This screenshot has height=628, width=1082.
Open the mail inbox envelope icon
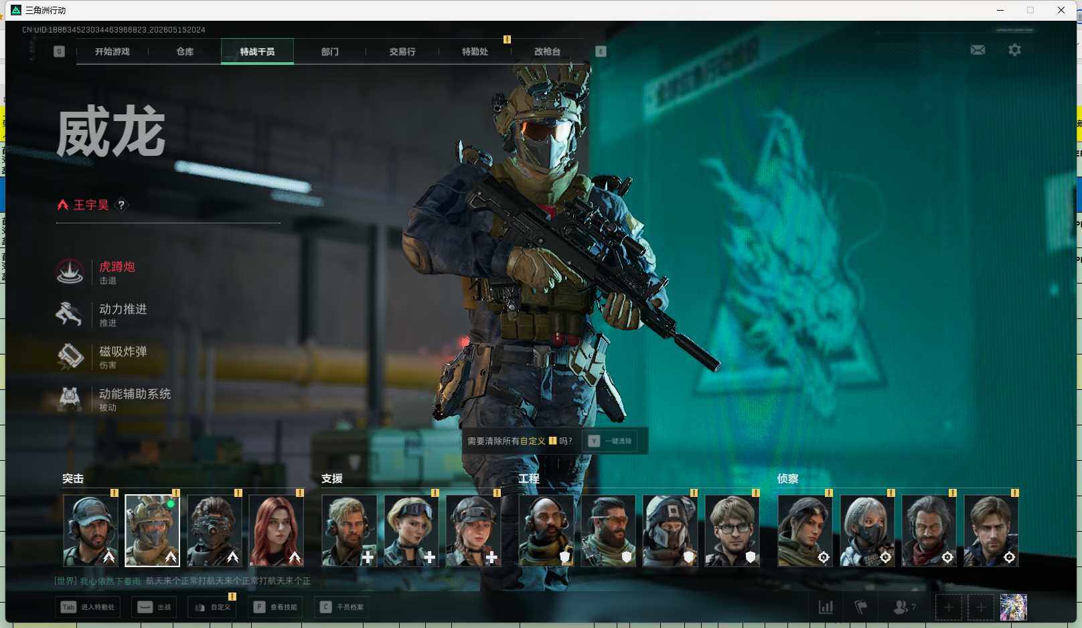978,50
